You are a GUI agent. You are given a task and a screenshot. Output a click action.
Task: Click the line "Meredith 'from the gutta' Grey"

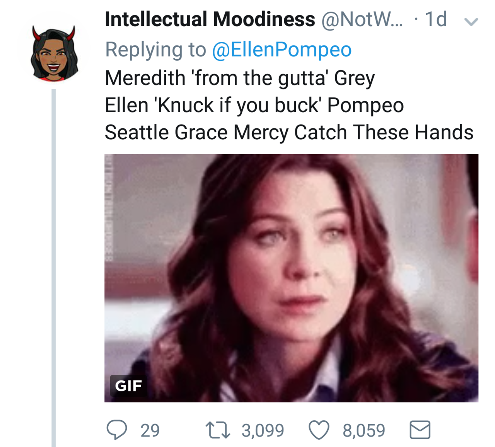[x=240, y=78]
